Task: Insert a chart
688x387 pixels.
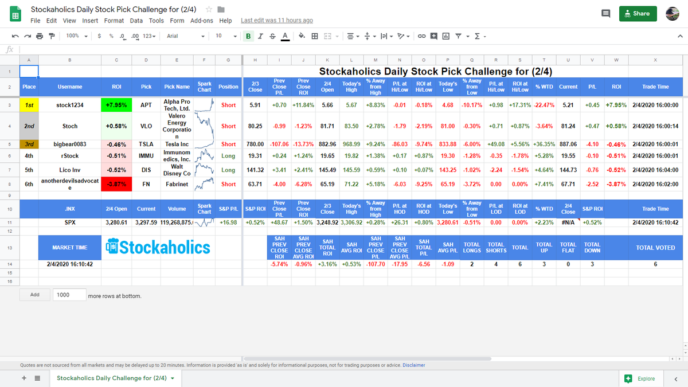Action: click(x=445, y=36)
